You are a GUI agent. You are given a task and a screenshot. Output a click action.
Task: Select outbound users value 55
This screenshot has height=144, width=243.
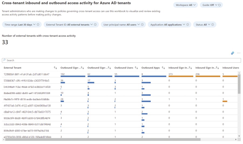pyautogui.click(x=116, y=74)
